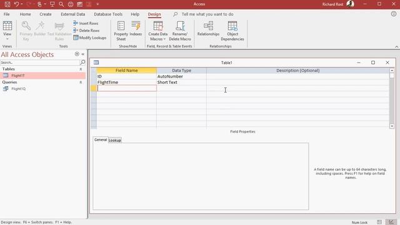
Task: Switch to the General properties tab
Action: pos(101,140)
